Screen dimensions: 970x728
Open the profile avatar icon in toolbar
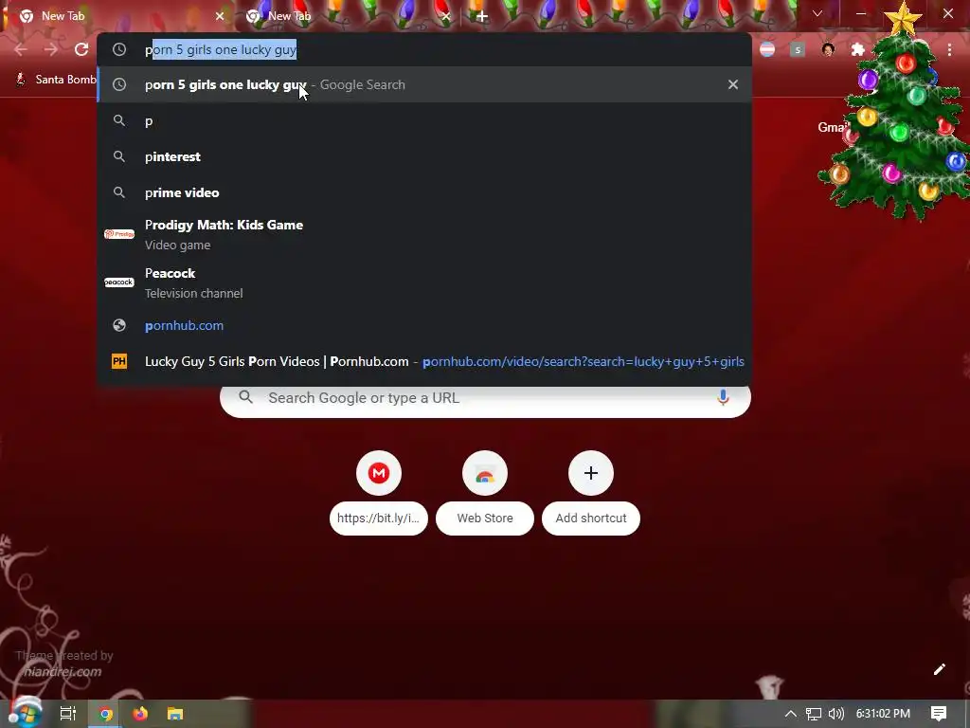coord(828,49)
